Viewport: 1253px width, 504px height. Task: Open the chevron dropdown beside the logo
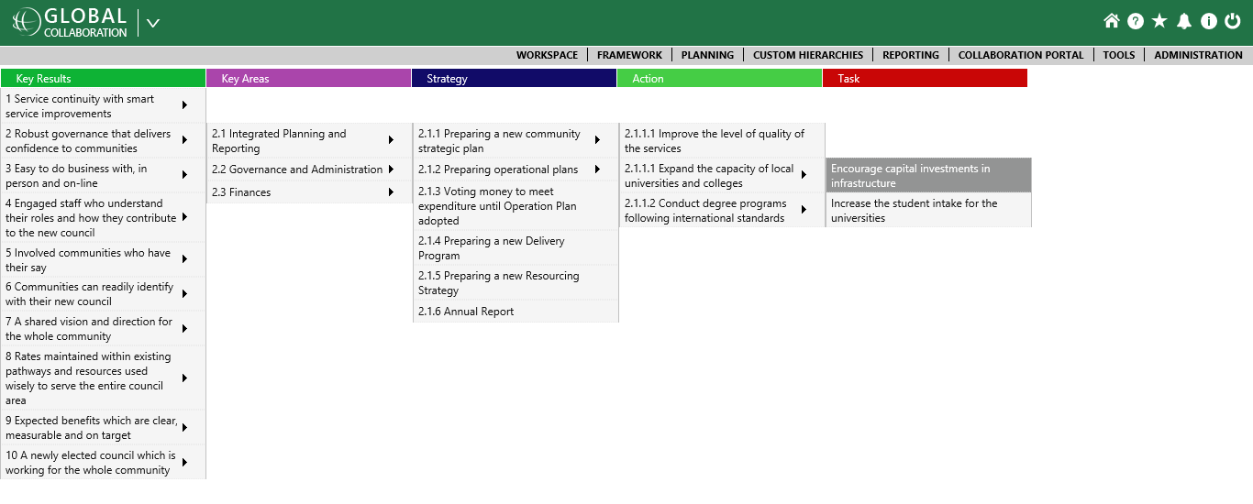[153, 23]
